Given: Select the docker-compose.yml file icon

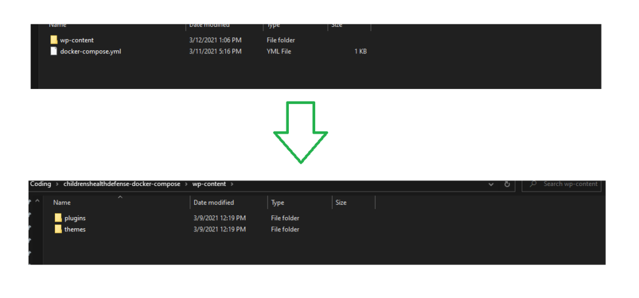Looking at the screenshot, I should (x=54, y=51).
